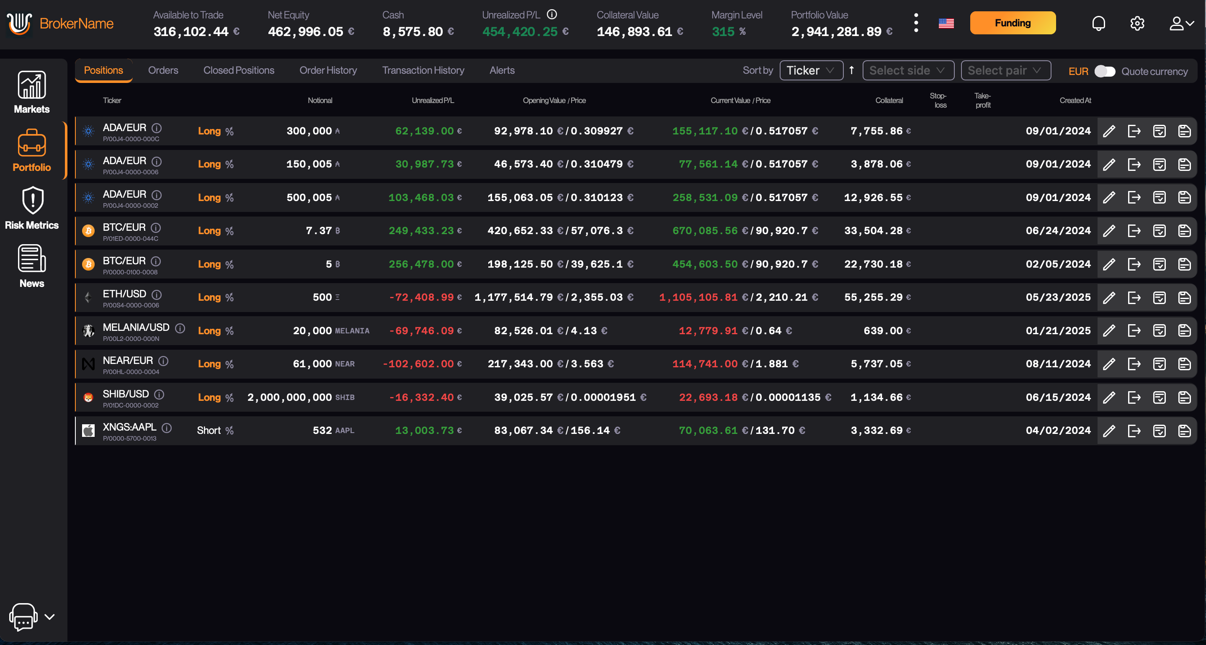Click percent toggle on ETH/USD row
This screenshot has height=645, width=1206.
coord(229,297)
